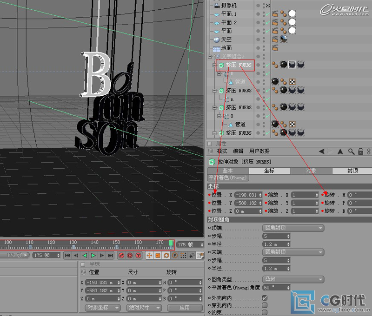Switch to the 基本 tab

(228, 171)
